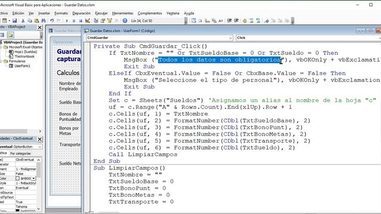Click the Tahoma font property value

[x=26, y=207]
